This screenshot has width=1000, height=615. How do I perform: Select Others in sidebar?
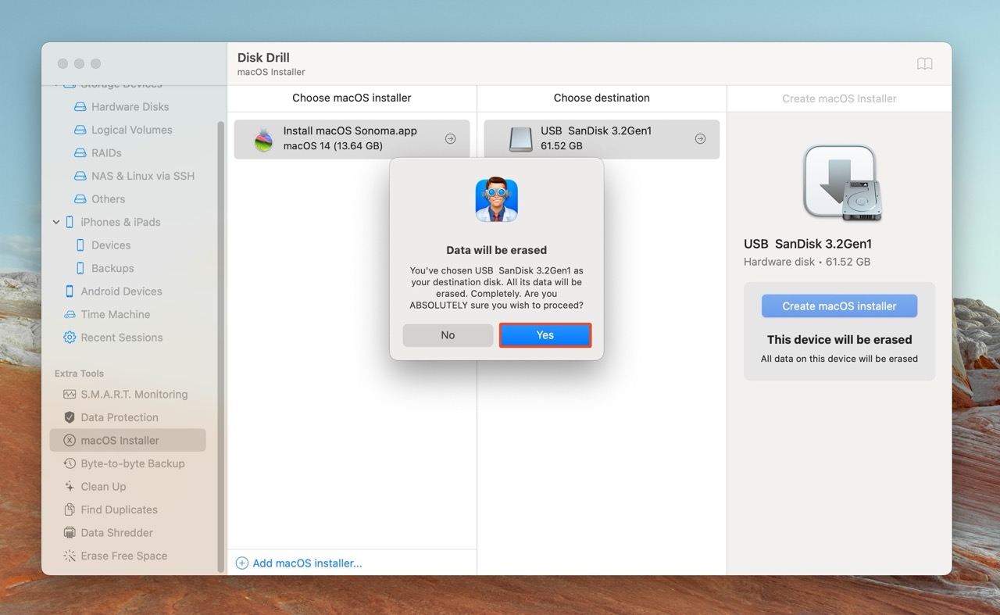[x=108, y=199]
